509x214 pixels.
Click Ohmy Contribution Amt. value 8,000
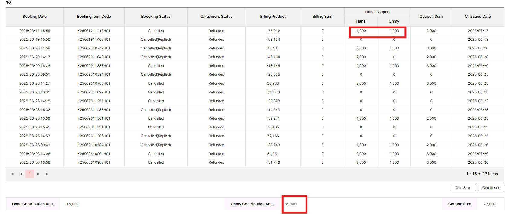[291, 204]
